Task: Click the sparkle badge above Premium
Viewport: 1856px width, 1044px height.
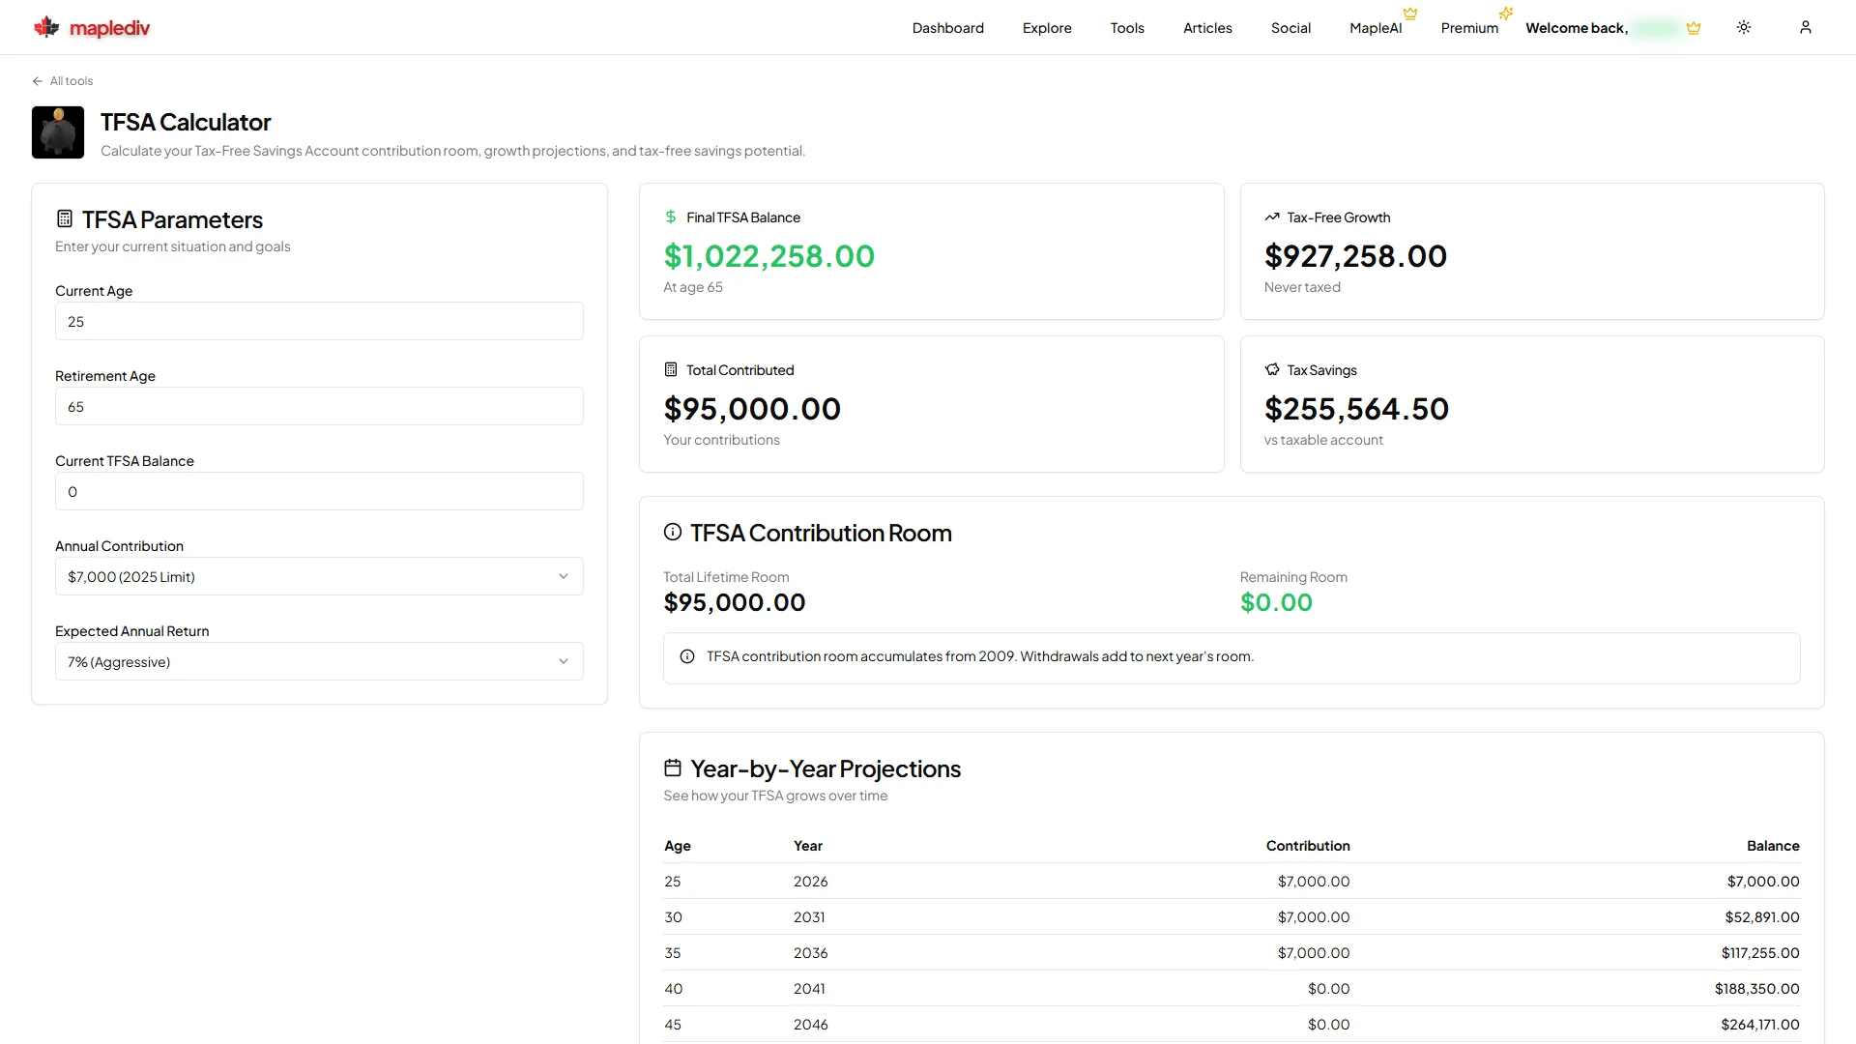Action: (x=1506, y=14)
